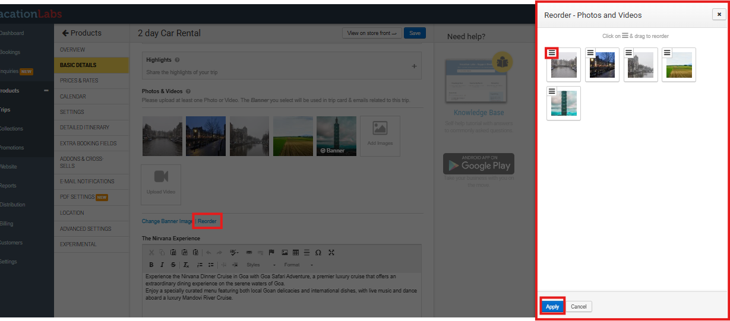The image size is (730, 321).
Task: Click the drag handle on the teal tower photo
Action: tap(552, 91)
